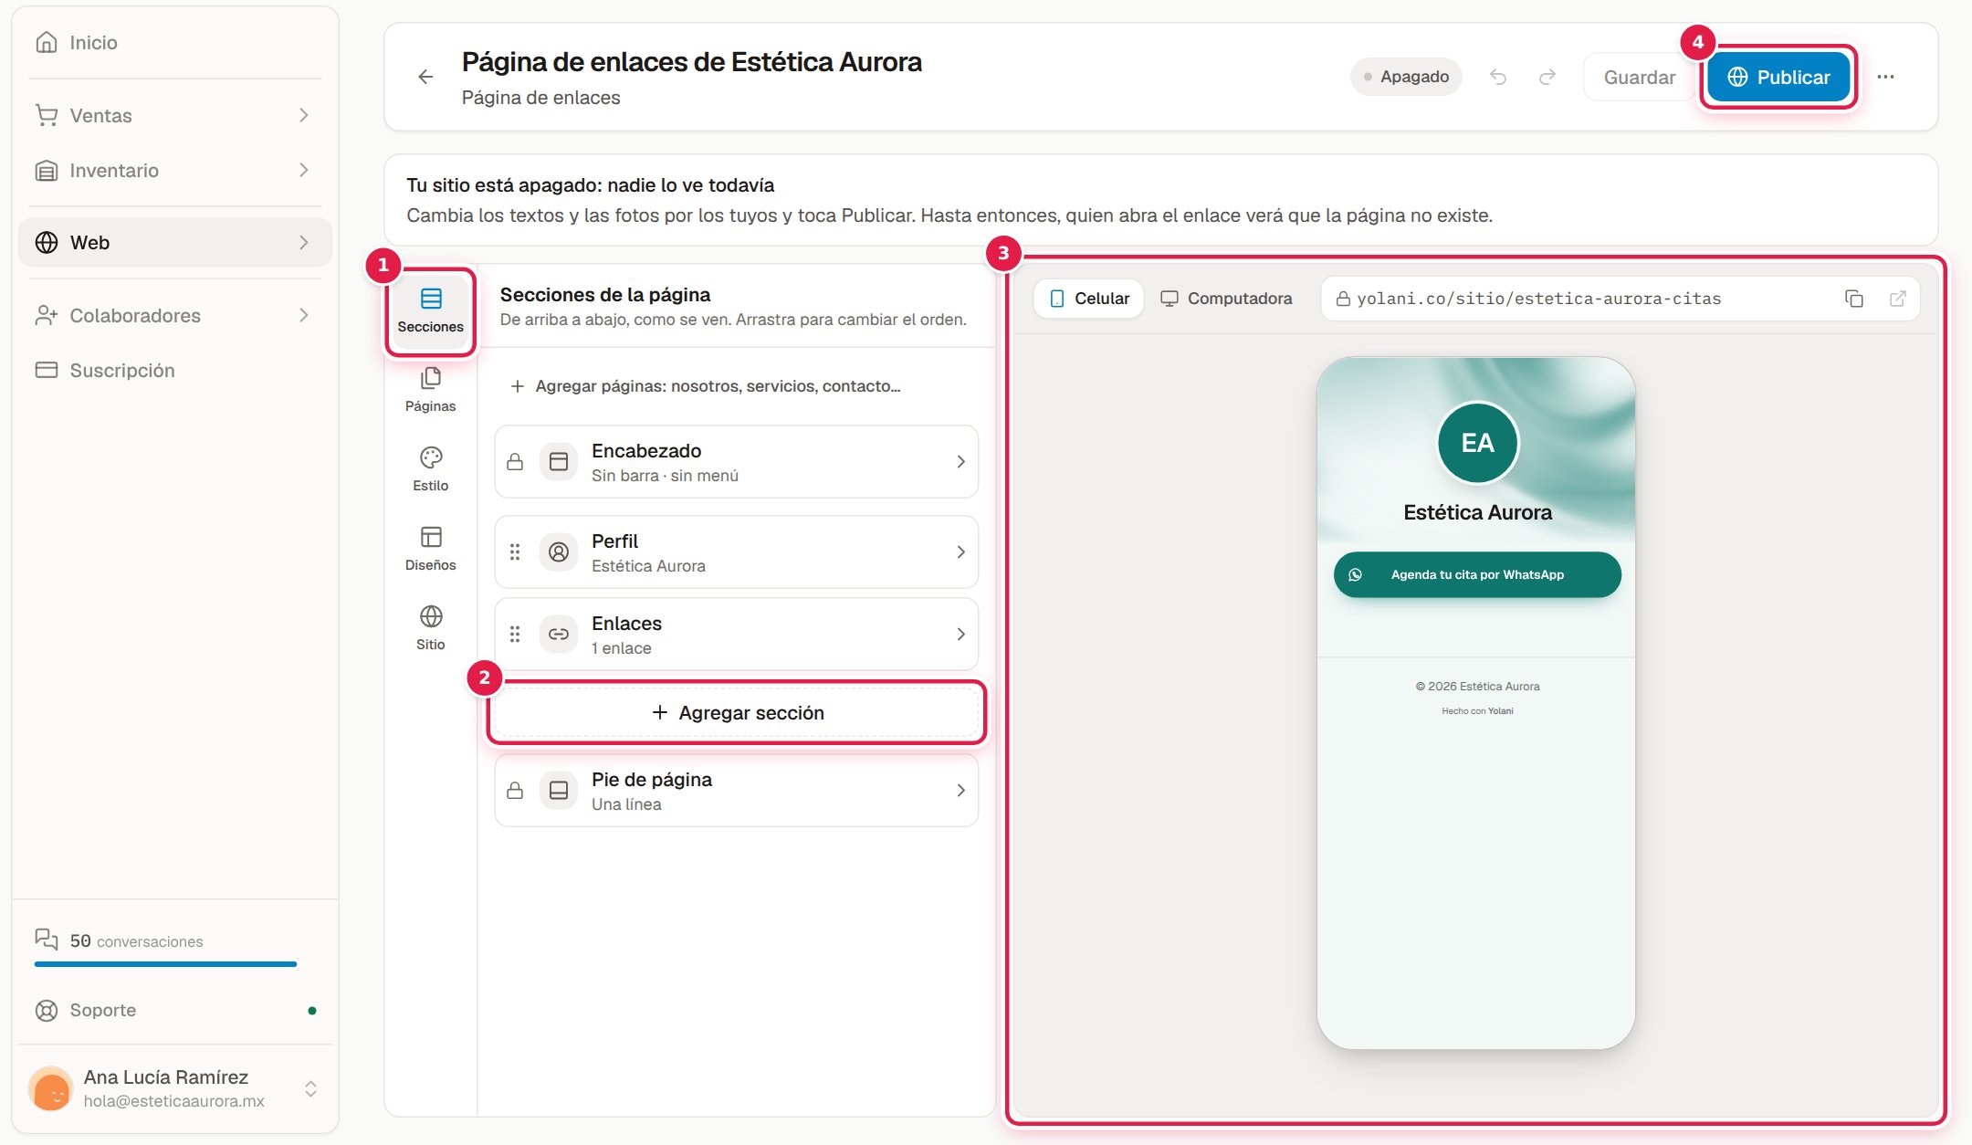Open the Páginas panel icon

click(x=431, y=390)
